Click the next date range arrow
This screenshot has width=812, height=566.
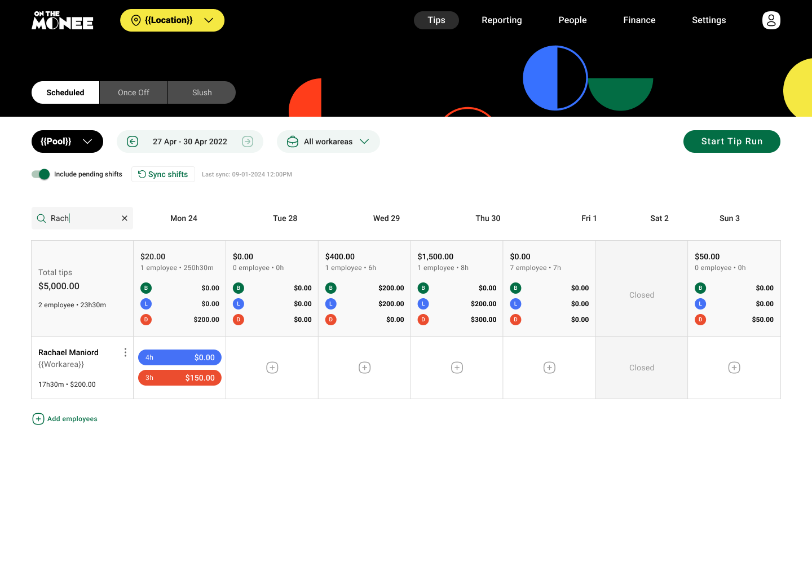pos(248,141)
